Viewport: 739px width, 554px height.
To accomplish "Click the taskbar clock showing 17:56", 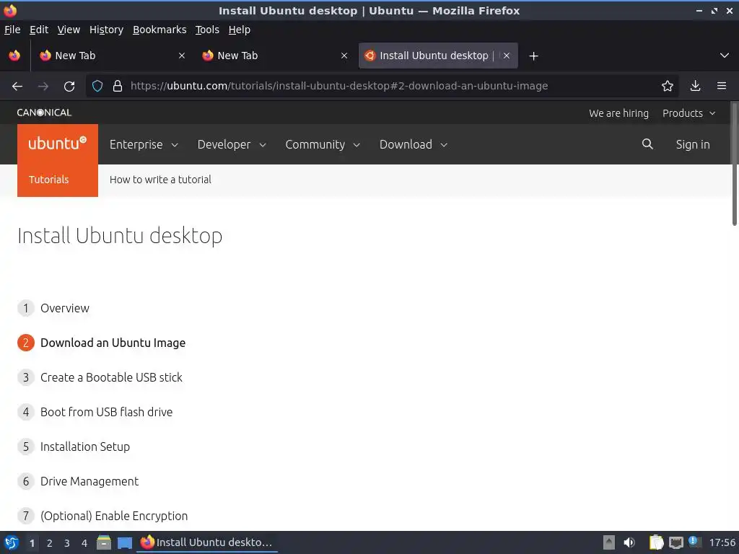I will click(722, 542).
